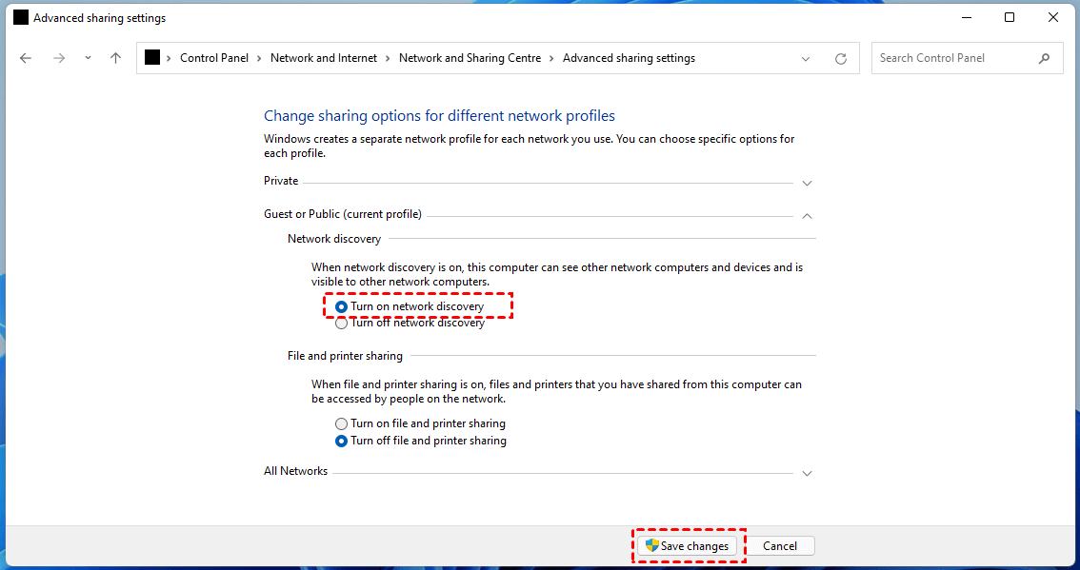Image resolution: width=1080 pixels, height=570 pixels.
Task: Open Network and Sharing Centre breadcrumb
Action: (470, 58)
